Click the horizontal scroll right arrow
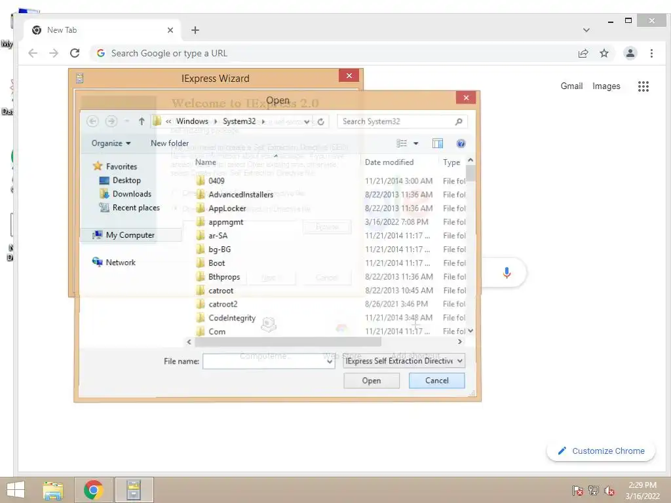This screenshot has height=503, width=671. tap(460, 342)
